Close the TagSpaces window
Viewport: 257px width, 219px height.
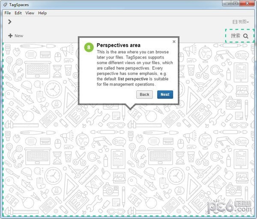click(x=247, y=4)
